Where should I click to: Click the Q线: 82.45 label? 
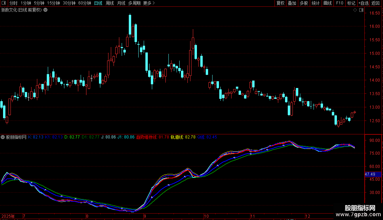pos(207,137)
